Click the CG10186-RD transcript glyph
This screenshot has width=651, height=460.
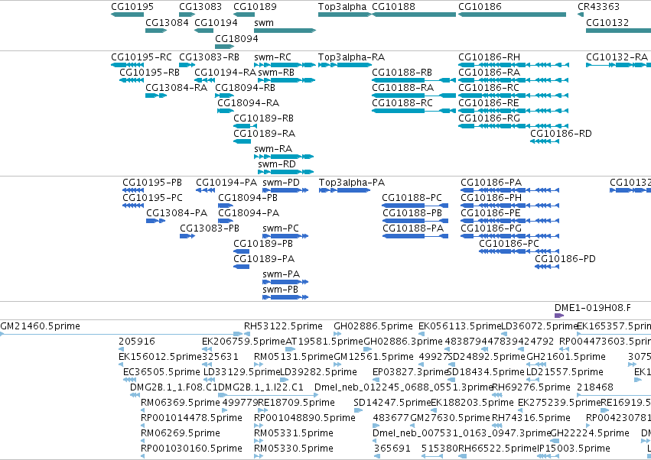pyautogui.click(x=545, y=141)
